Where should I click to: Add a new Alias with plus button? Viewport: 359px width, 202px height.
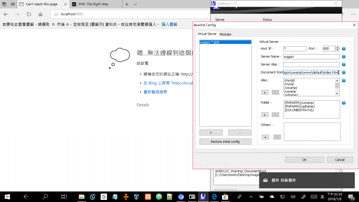point(265,92)
